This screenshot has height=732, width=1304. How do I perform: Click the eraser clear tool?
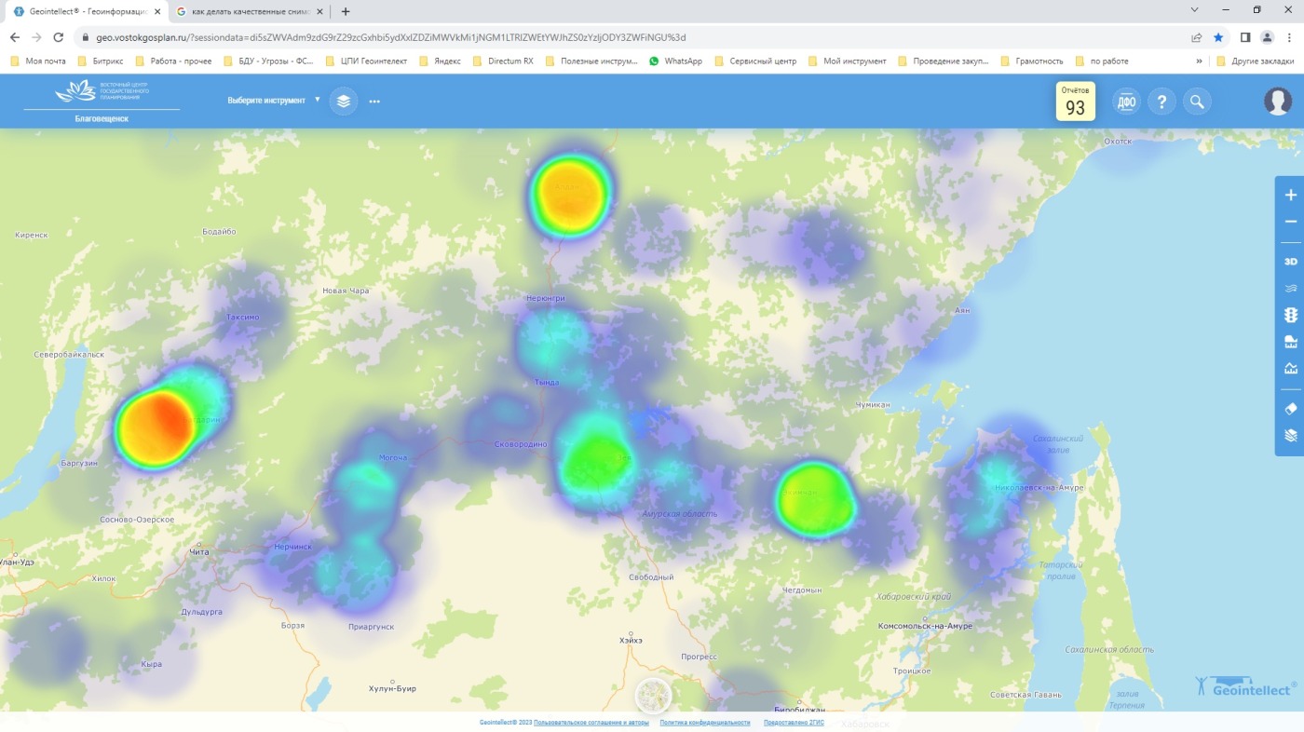1290,409
